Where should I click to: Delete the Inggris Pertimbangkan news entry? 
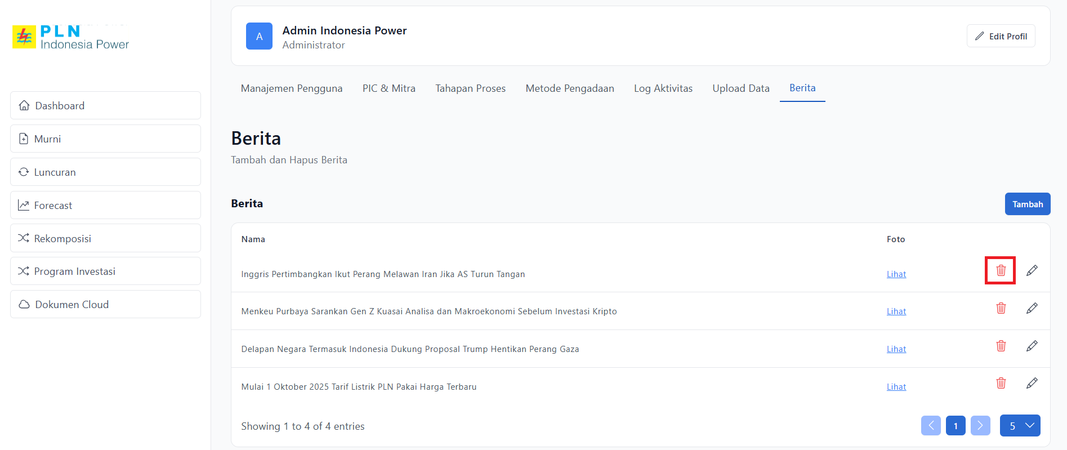(1001, 271)
